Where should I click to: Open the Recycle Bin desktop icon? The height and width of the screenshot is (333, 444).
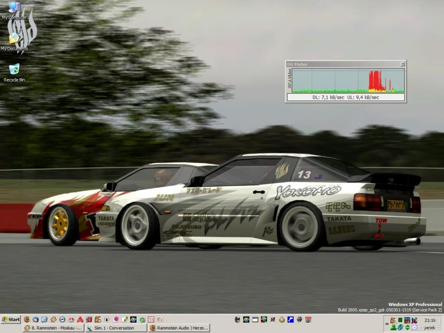[14, 73]
